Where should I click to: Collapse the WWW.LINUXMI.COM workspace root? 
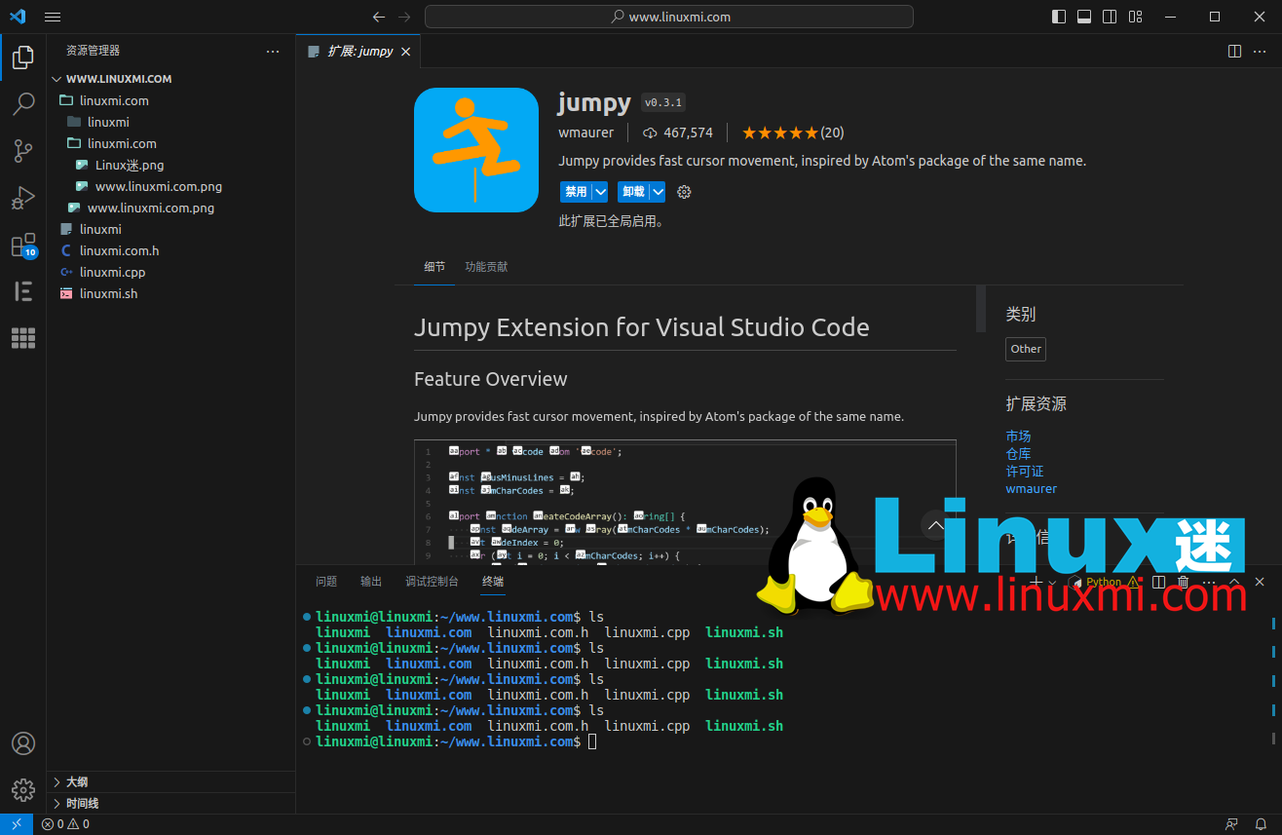pyautogui.click(x=171, y=79)
